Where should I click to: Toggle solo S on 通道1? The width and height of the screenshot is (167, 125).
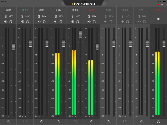click(6, 16)
